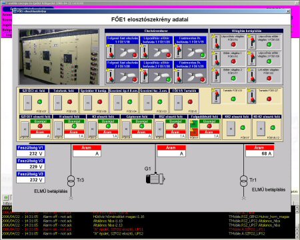300x240 pixels.
Task: Click the green status lamp in Szerelmi ép.4 II.em.
Action: tap(130, 102)
